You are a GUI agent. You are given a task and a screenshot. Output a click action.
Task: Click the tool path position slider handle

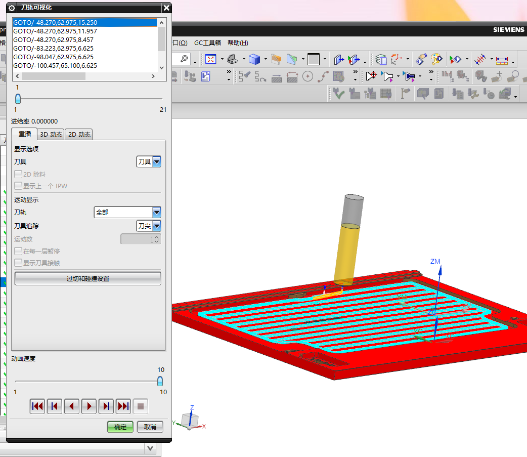[x=18, y=99]
